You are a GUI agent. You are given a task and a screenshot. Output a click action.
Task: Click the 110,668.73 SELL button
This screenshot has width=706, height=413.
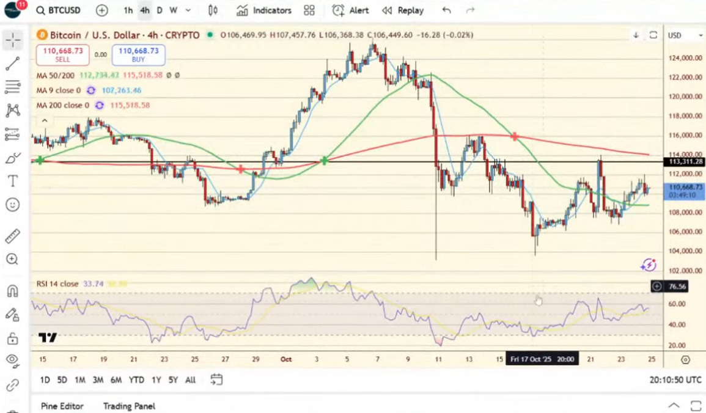(62, 55)
